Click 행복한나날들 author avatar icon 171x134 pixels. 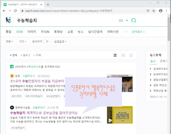pyautogui.click(x=12, y=108)
